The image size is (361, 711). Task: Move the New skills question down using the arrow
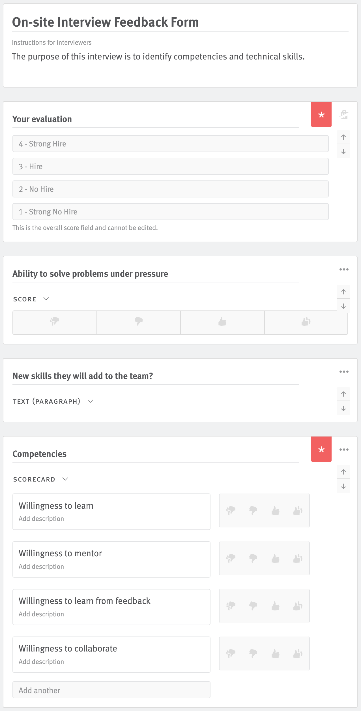pyautogui.click(x=343, y=409)
